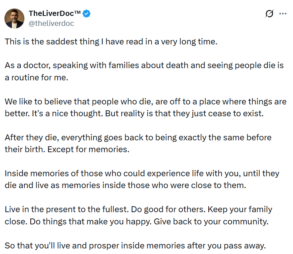Viewport: 293px width, 254px height.
Task: Open TheLiverDoc™ display name link
Action: [55, 14]
